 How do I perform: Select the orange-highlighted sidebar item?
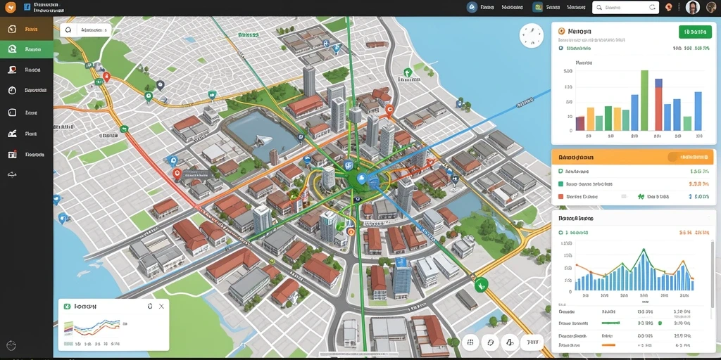pyautogui.click(x=27, y=30)
